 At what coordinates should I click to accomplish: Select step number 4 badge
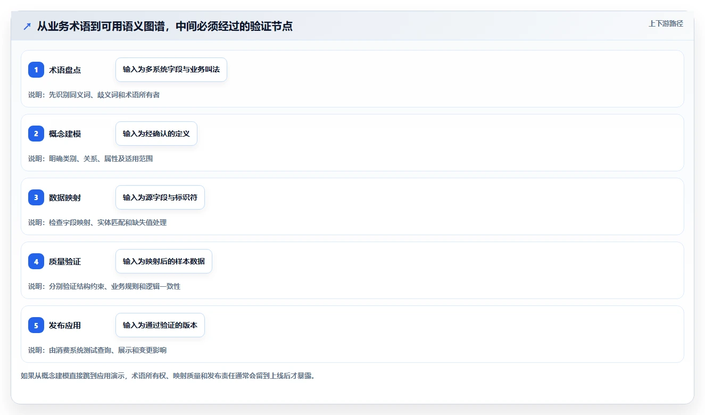point(36,261)
